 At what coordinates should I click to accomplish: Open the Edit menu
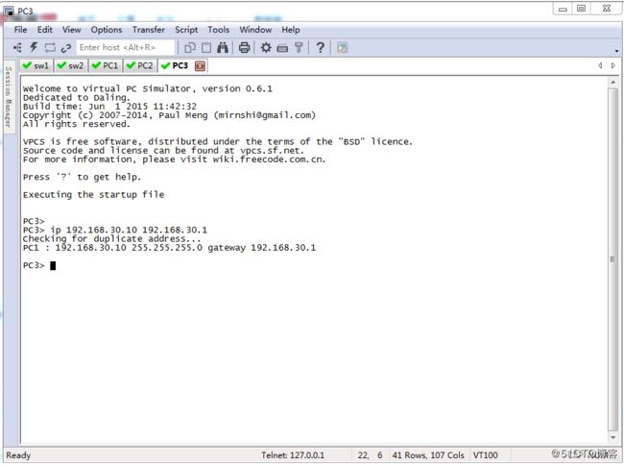44,30
